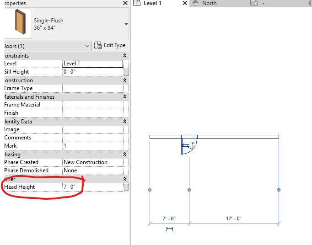Click the Frame Type value field
312x245 pixels.
pos(93,88)
